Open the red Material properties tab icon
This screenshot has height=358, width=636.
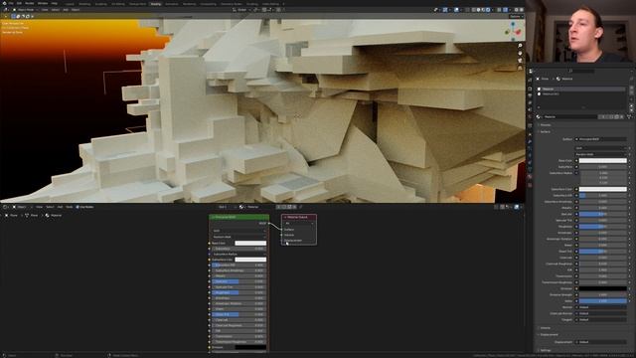(x=530, y=177)
